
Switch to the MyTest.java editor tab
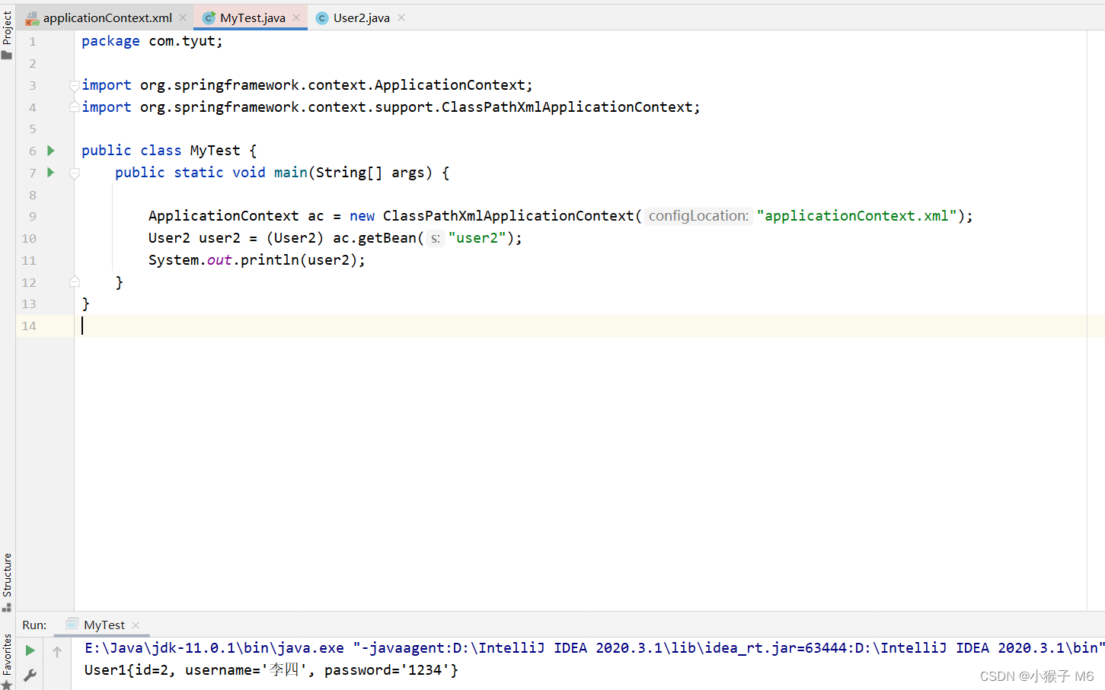click(x=252, y=17)
